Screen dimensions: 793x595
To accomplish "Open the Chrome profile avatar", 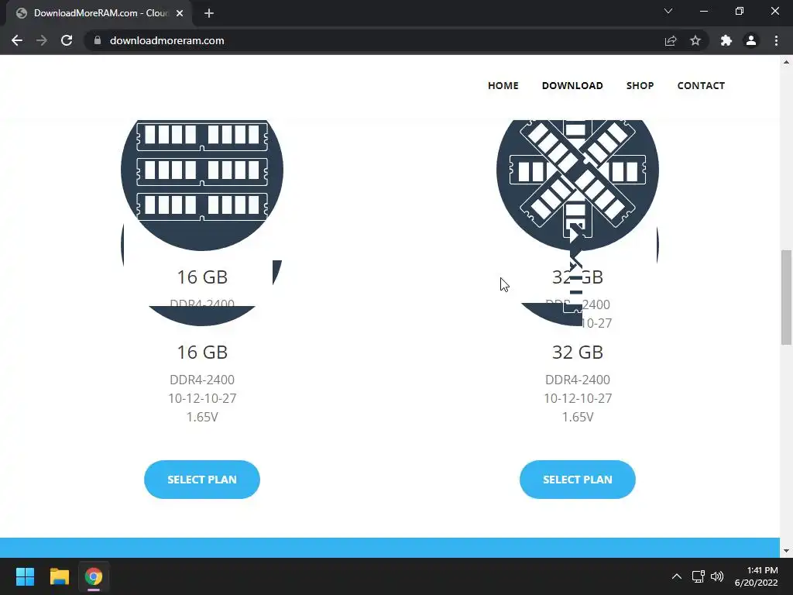I will tap(751, 40).
